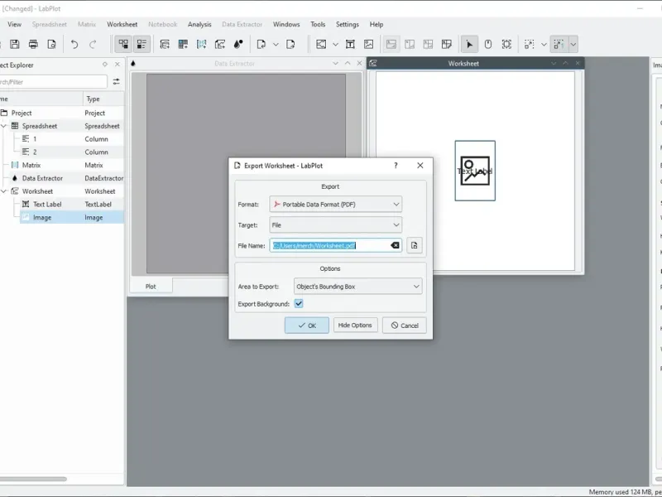Click the Add new plot area icon
The height and width of the screenshot is (497, 662).
pyautogui.click(x=321, y=45)
